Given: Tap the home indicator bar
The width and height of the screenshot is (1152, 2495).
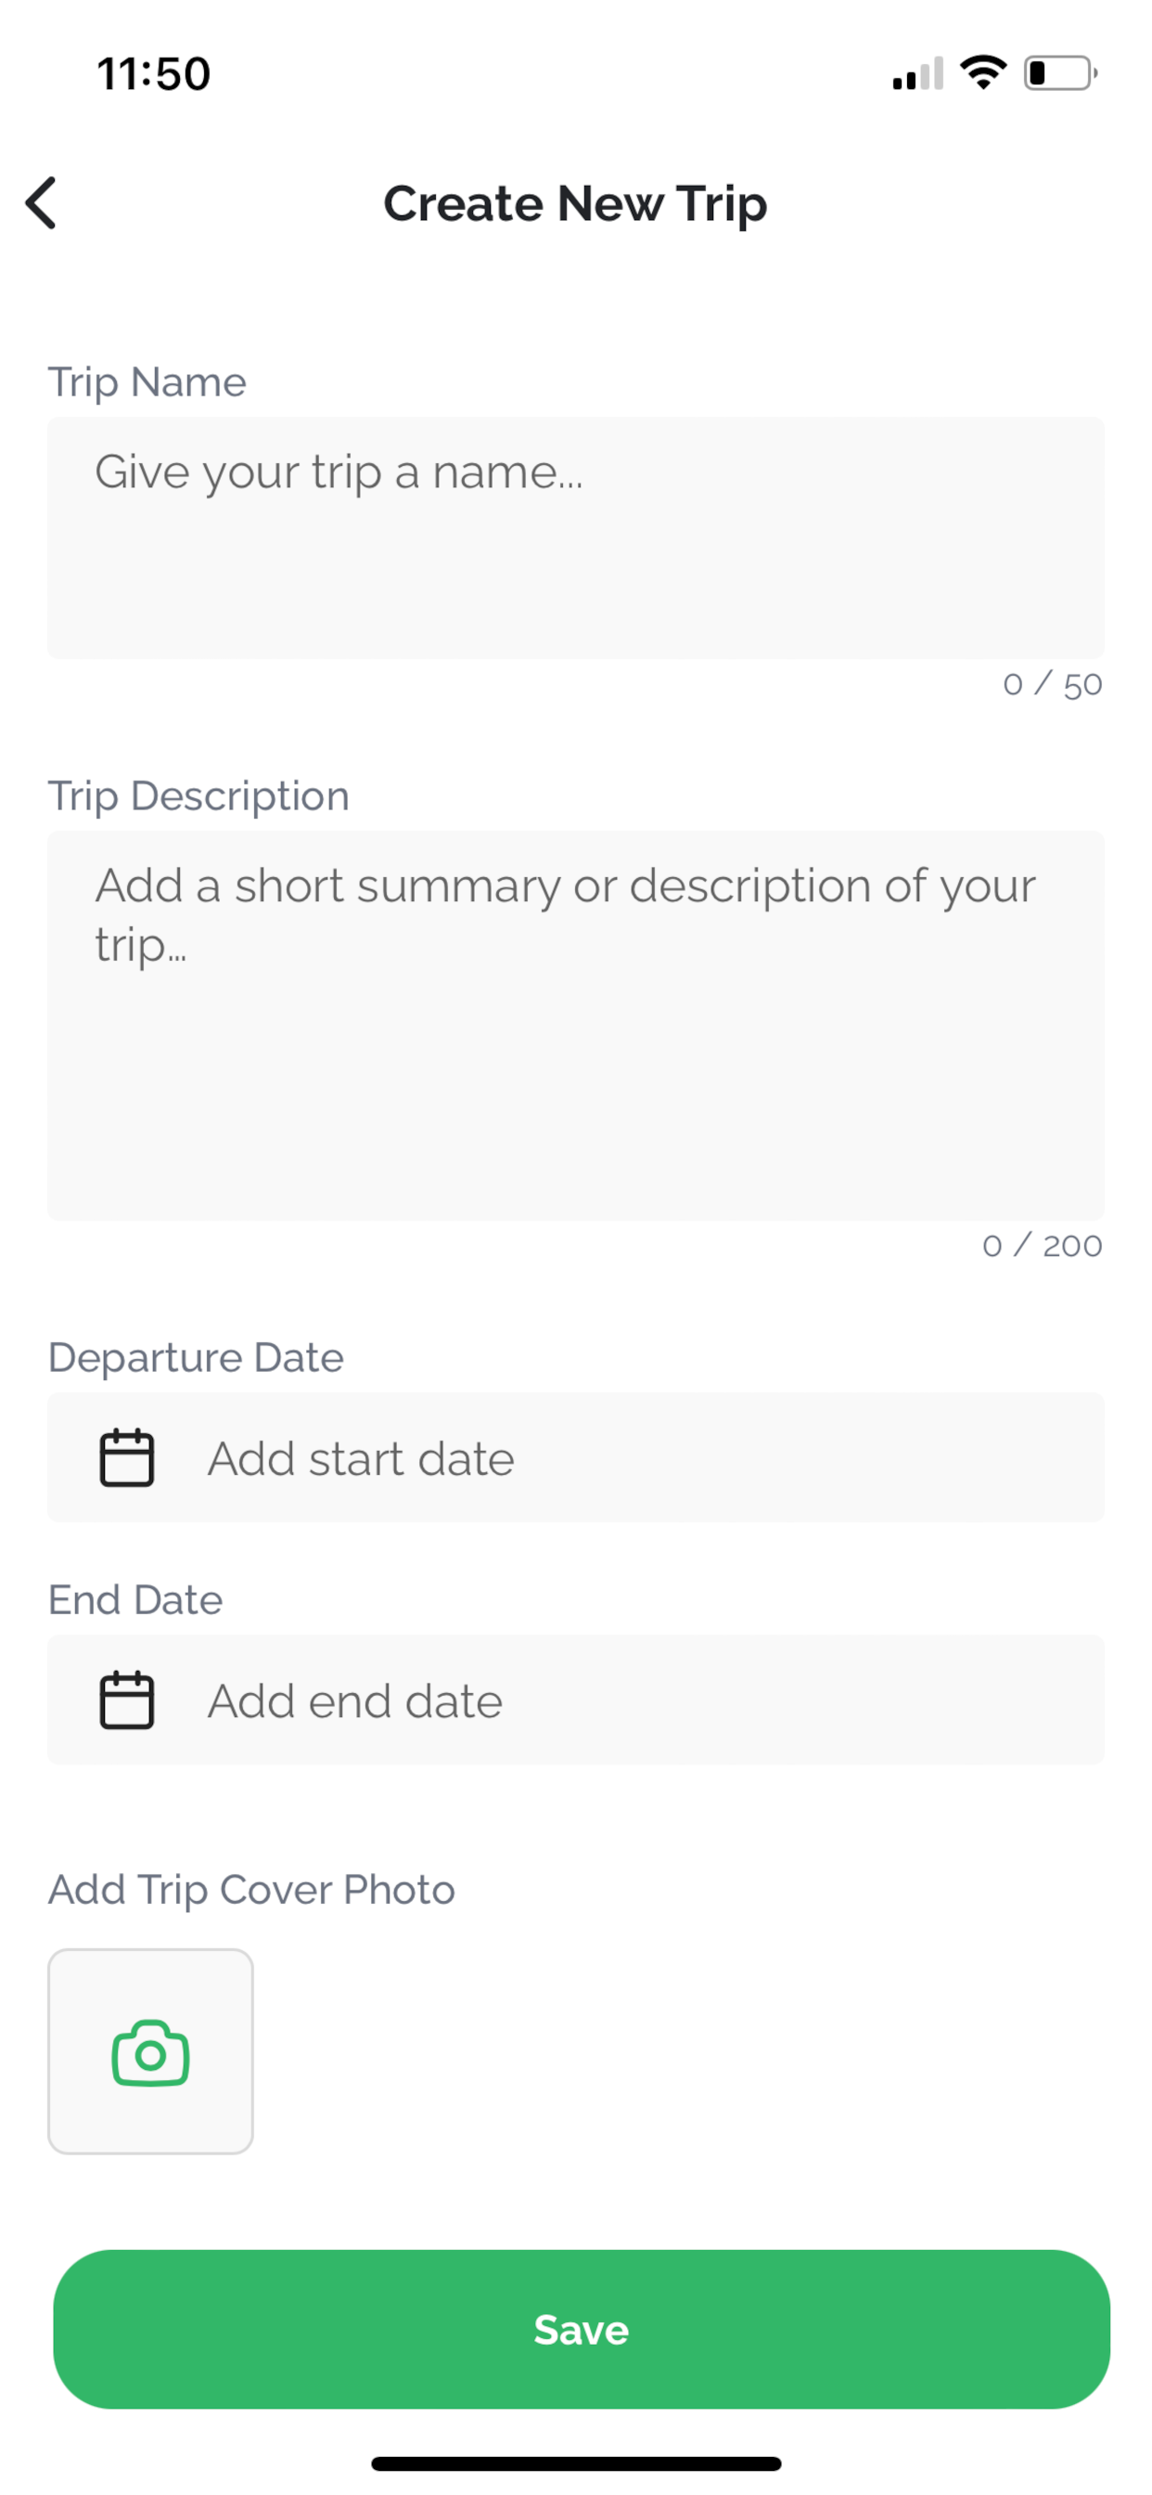Looking at the screenshot, I should click(576, 2463).
